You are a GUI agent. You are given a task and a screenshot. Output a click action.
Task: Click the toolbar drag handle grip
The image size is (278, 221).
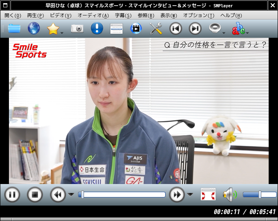2,28
